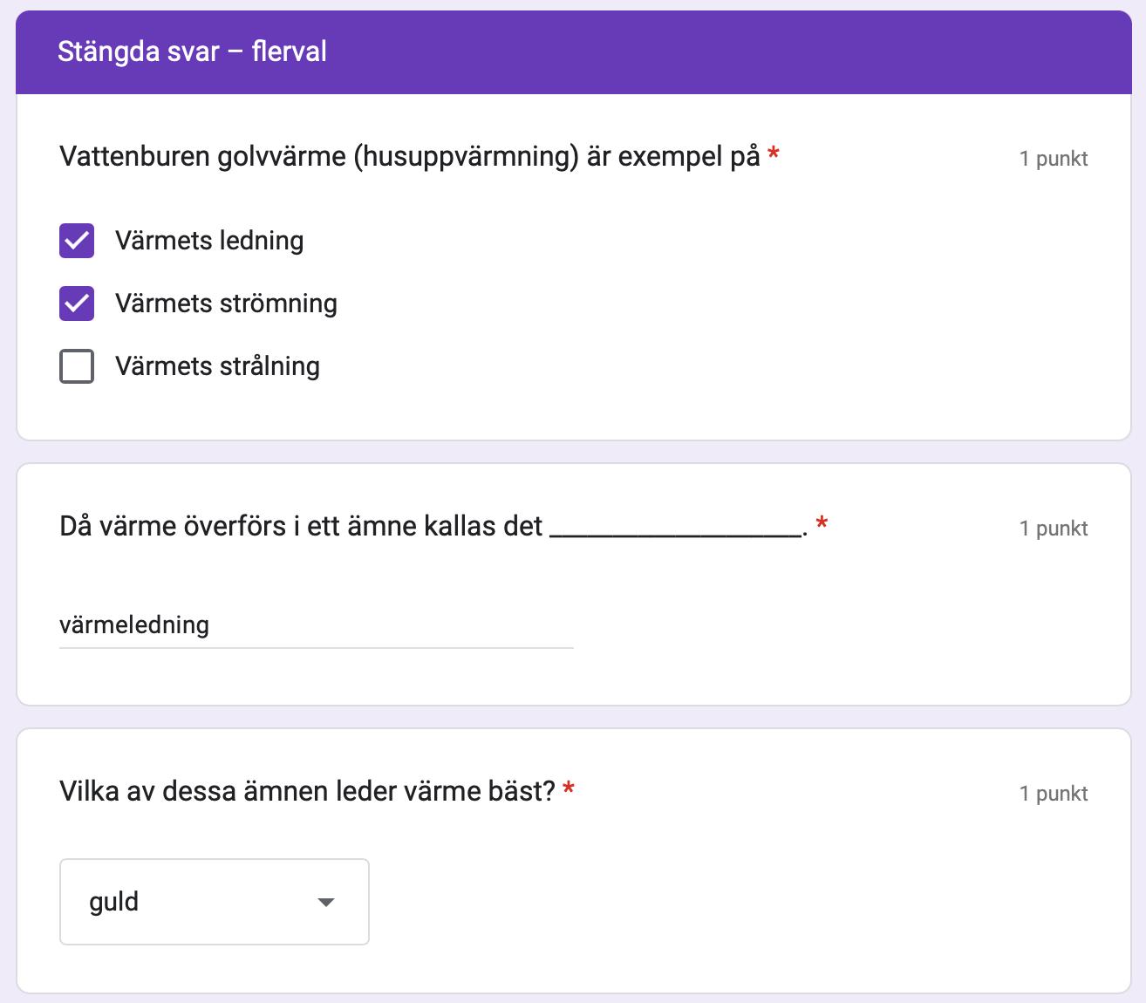Screen dimensions: 1146x1003
Task: Click the 'Värmets strömning' option label
Action: tap(226, 304)
